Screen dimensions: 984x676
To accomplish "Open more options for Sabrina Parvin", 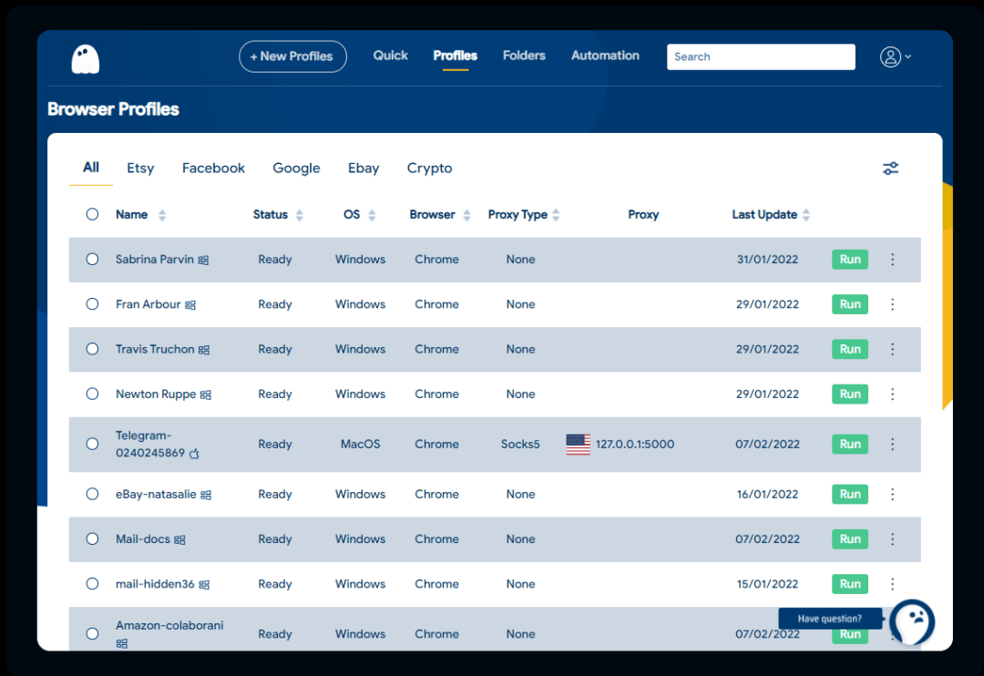I will 892,260.
